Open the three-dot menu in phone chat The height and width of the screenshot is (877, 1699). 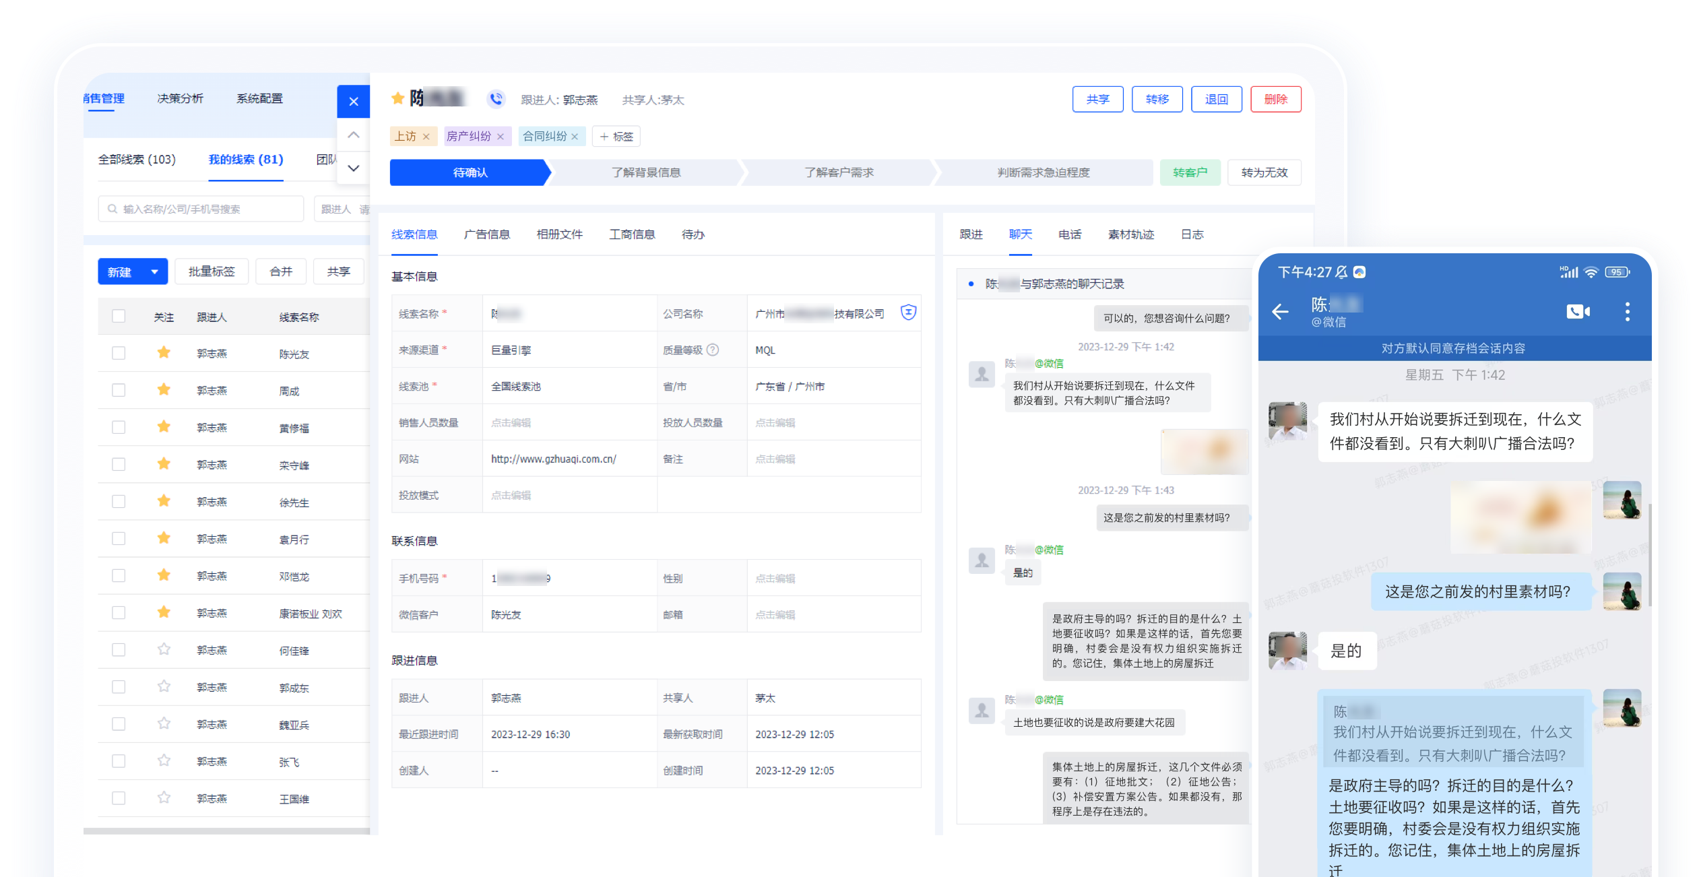[x=1627, y=311]
